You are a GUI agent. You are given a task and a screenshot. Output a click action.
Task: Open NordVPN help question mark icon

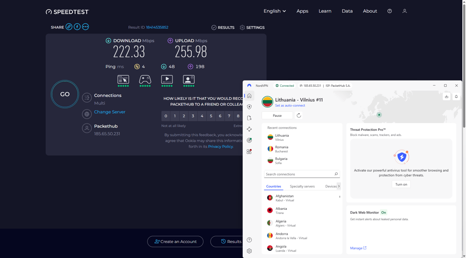[x=249, y=240]
